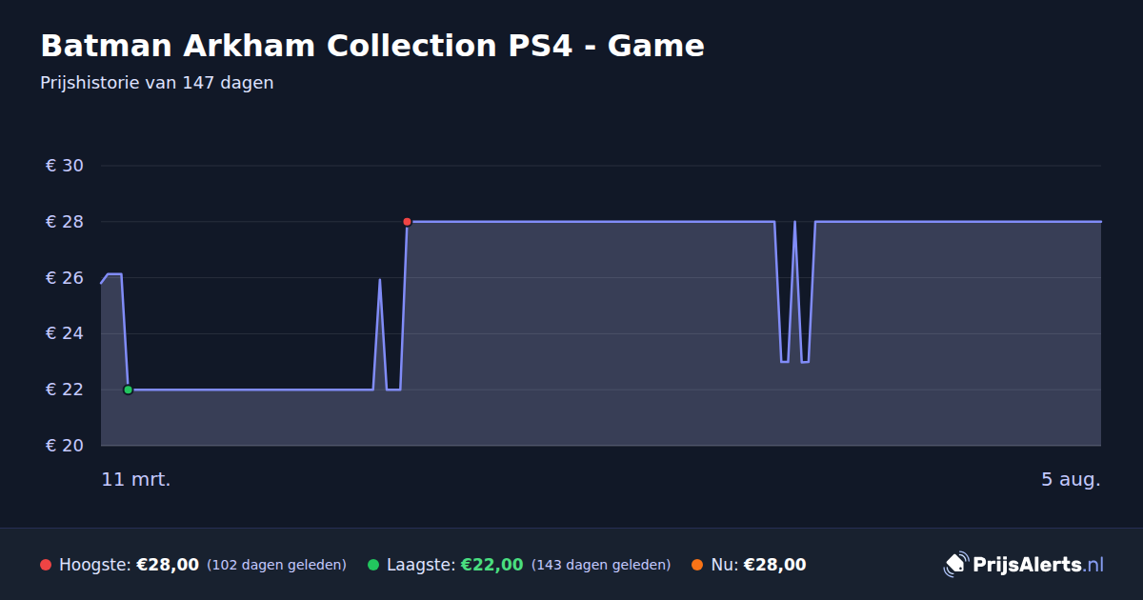Select the red highest-price marker on chart
The width and height of the screenshot is (1143, 600).
407,222
